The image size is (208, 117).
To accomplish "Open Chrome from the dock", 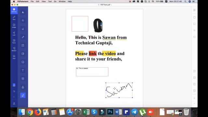I will 30,112.
